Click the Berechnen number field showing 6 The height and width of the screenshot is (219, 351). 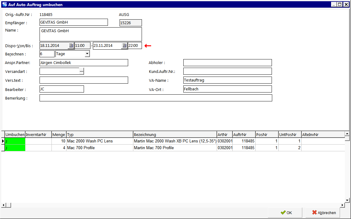[x=47, y=54]
